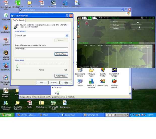
Task: Click the Voice speed slider handle
Action: [x=17, y=66]
